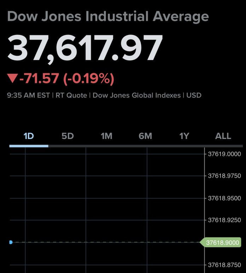This screenshot has height=273, width=246.
Task: Click the 37618.9750 axis label
Action: coord(224,176)
